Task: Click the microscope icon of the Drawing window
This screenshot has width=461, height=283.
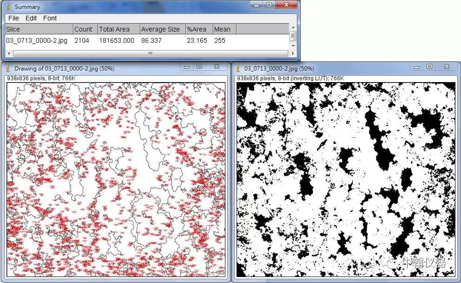Action: tap(8, 68)
